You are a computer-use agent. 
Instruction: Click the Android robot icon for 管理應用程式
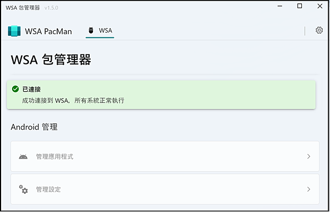point(23,156)
